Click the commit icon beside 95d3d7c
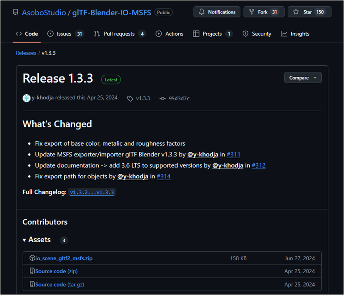 (x=163, y=98)
